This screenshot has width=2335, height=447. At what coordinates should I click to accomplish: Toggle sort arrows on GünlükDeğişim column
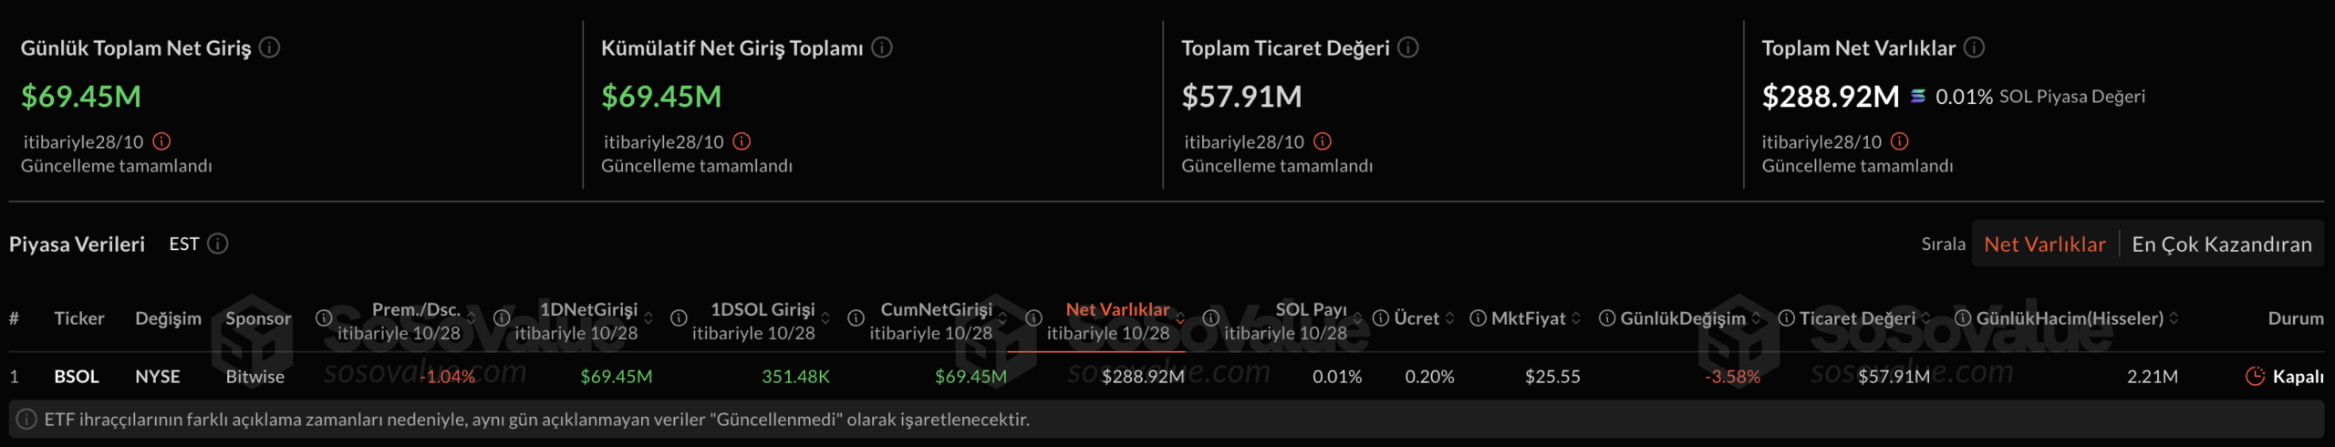tap(1756, 318)
